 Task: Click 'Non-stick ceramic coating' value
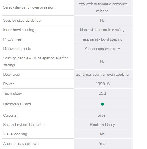click(x=102, y=30)
